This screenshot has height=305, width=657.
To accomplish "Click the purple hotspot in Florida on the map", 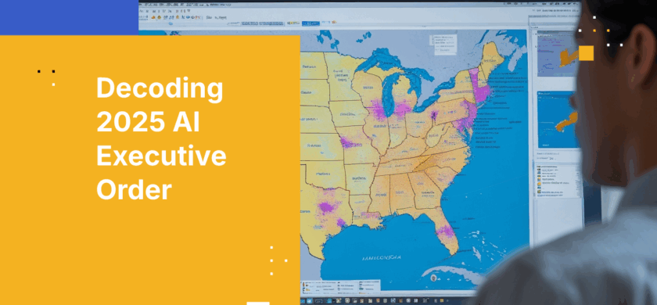I will (x=445, y=231).
